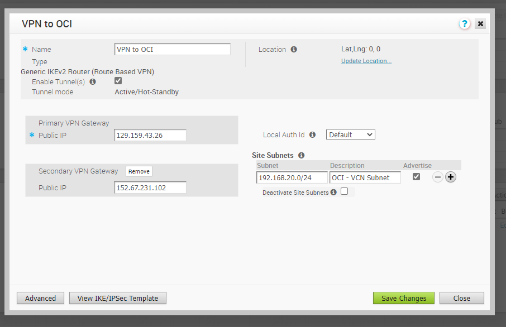Click the Primary VPN Gateway heading
This screenshot has height=327, width=506.
click(74, 123)
